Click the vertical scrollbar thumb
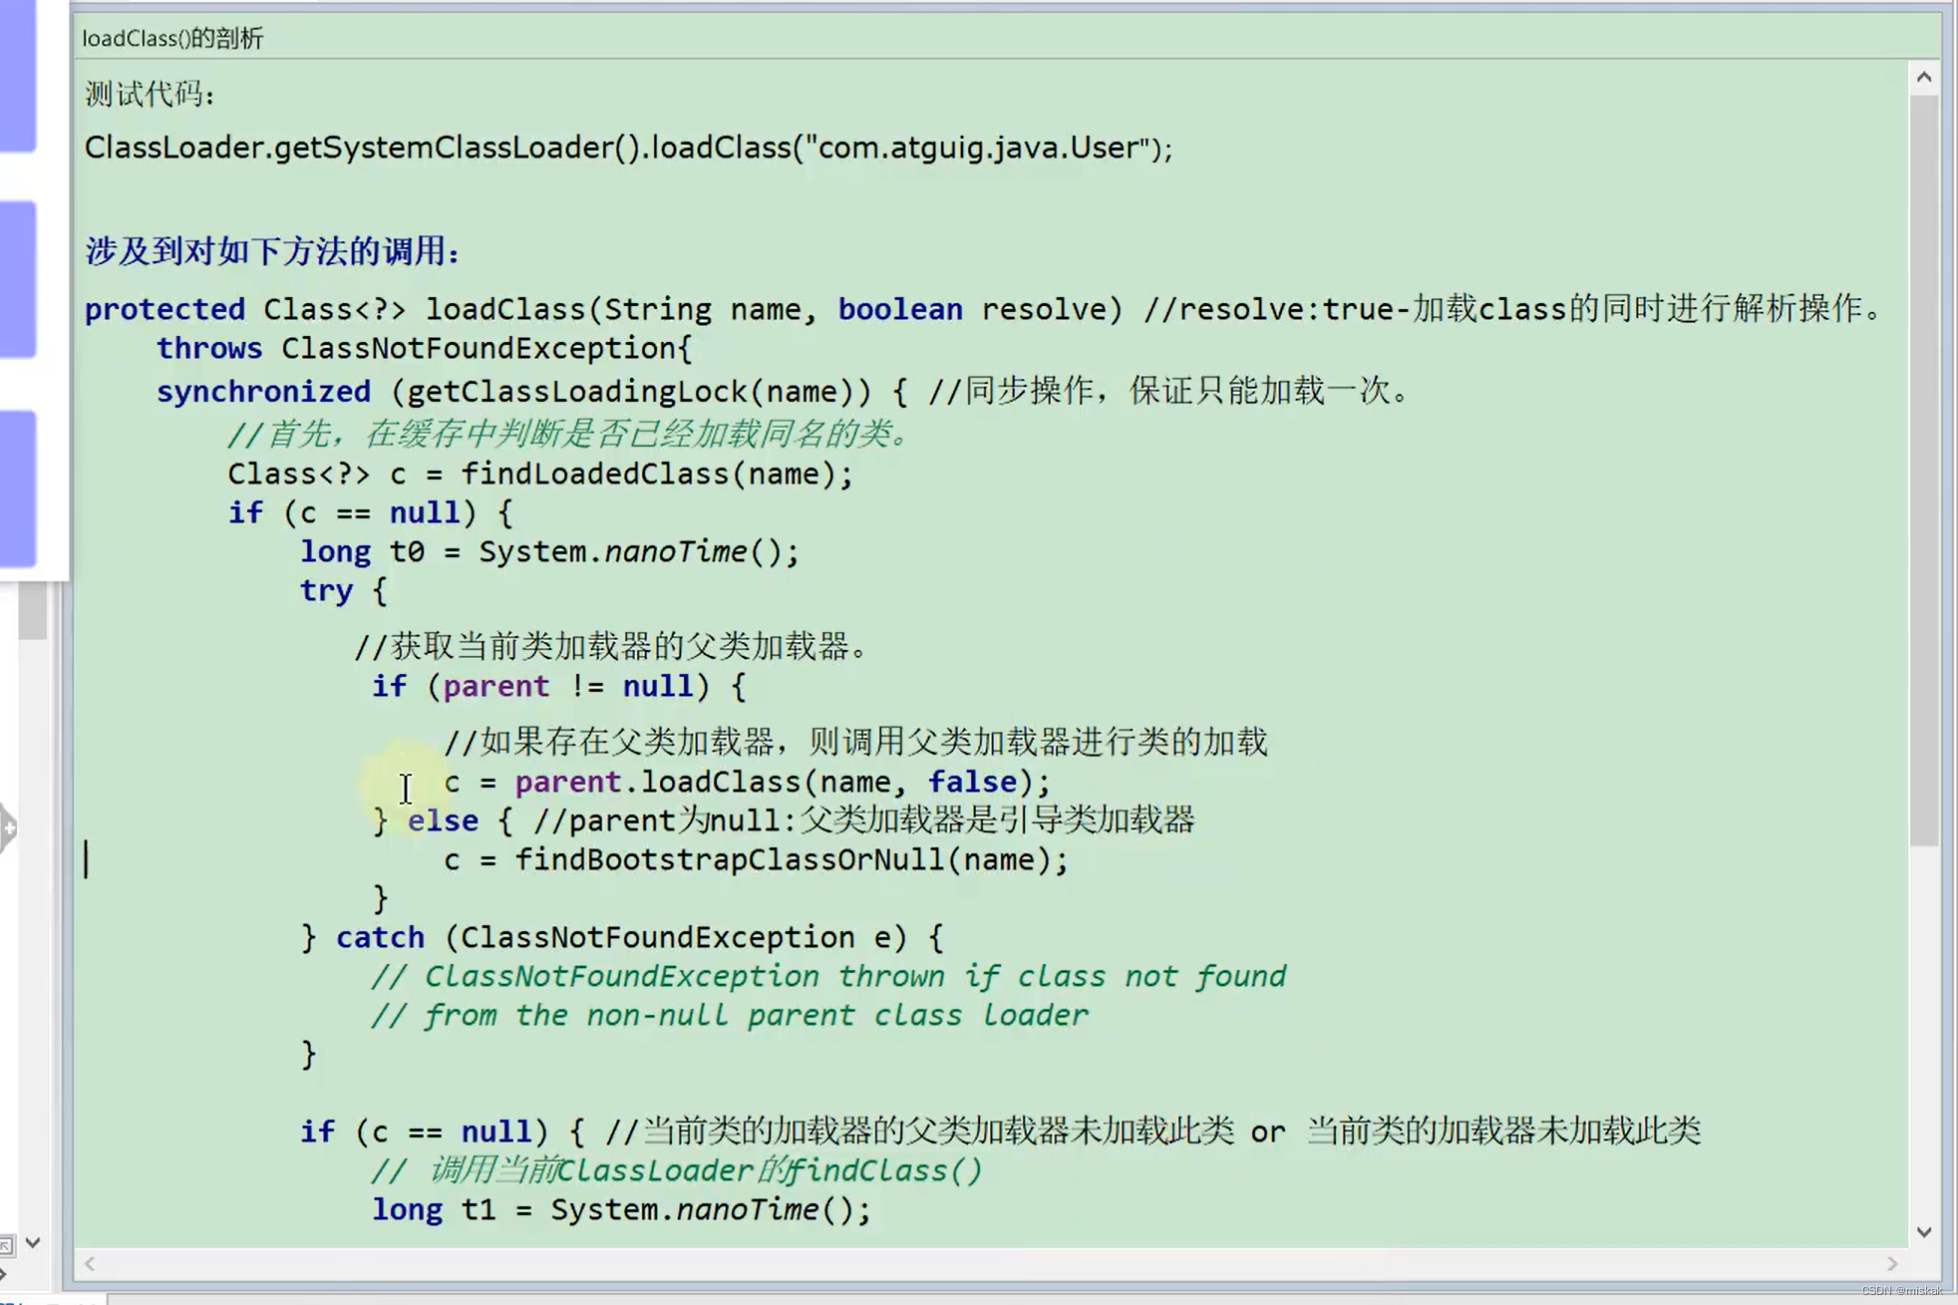This screenshot has width=1958, height=1305. 1923,470
